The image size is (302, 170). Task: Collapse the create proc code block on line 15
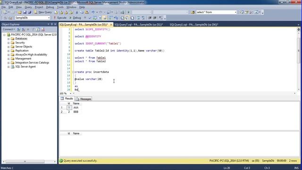tap(73, 72)
